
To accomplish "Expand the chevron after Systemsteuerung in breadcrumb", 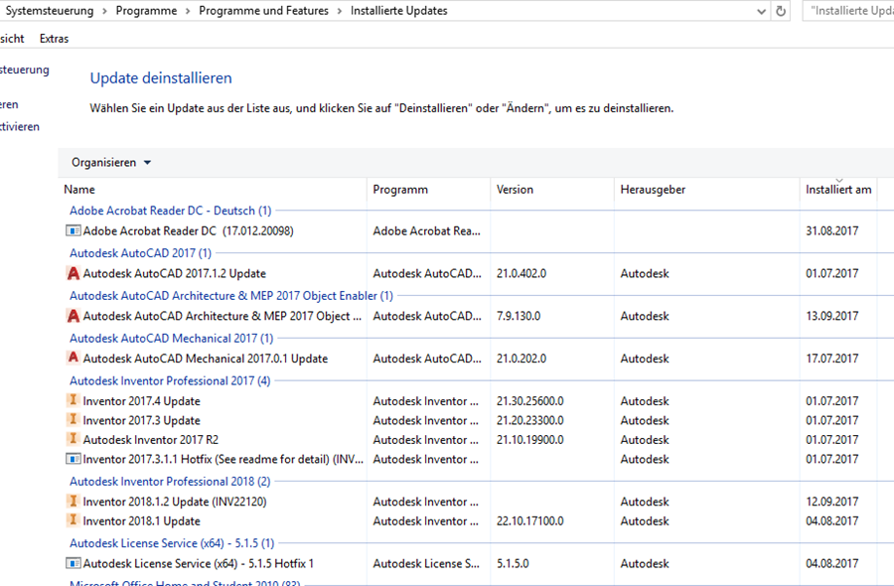I will pos(104,11).
